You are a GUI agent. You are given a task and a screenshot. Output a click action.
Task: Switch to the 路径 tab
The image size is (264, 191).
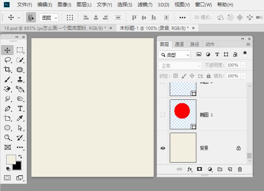point(194,44)
